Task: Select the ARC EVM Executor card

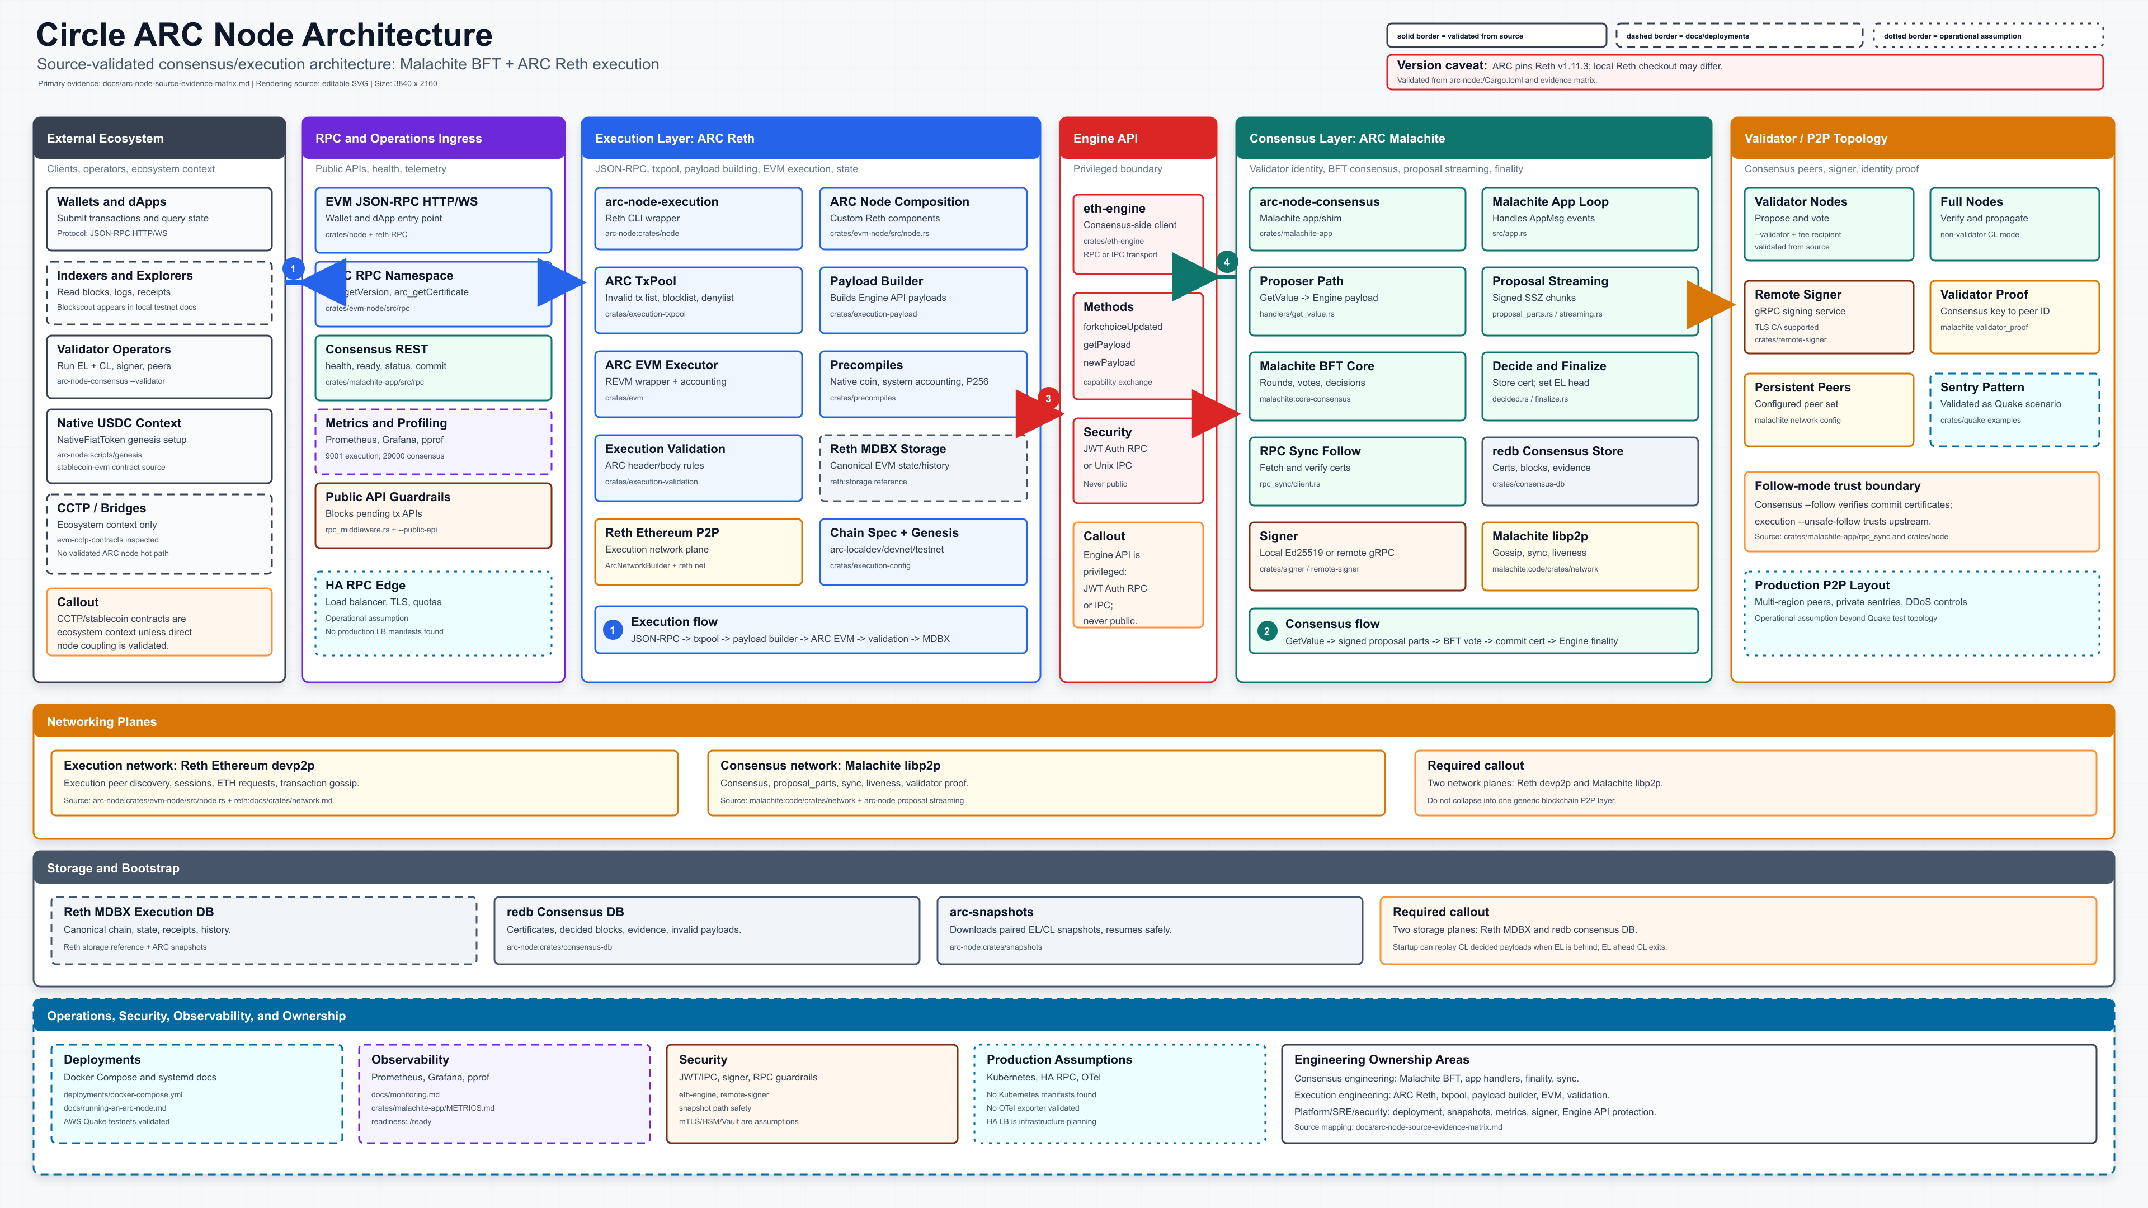Action: point(699,384)
